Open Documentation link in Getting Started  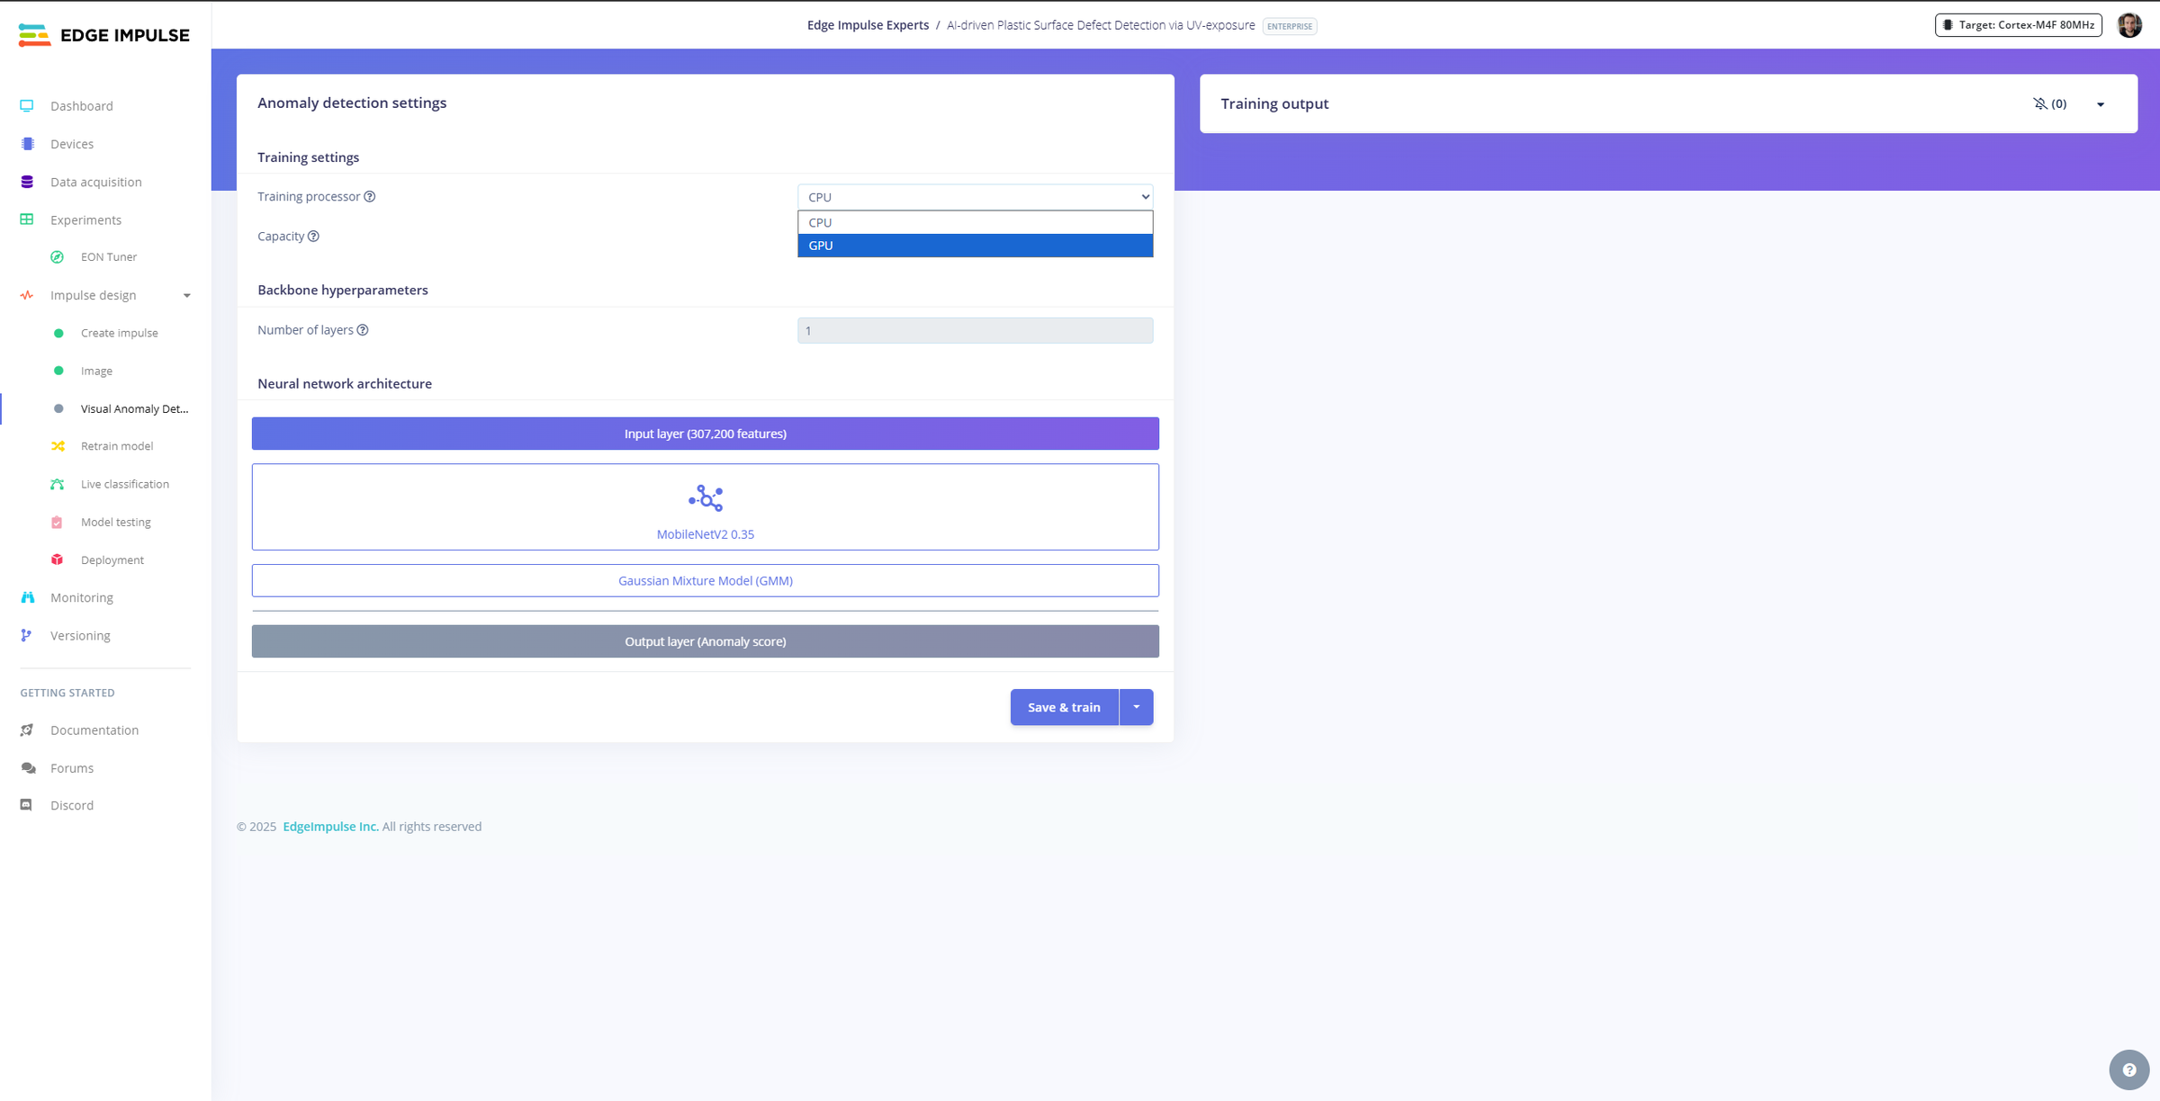[94, 730]
